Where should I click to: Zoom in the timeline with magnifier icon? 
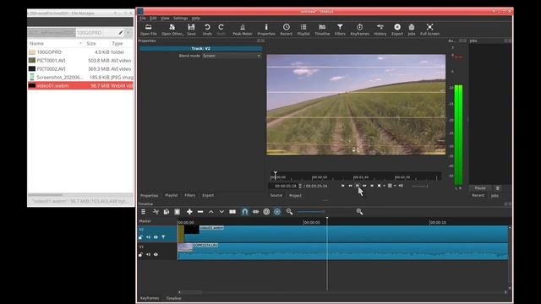tap(359, 212)
